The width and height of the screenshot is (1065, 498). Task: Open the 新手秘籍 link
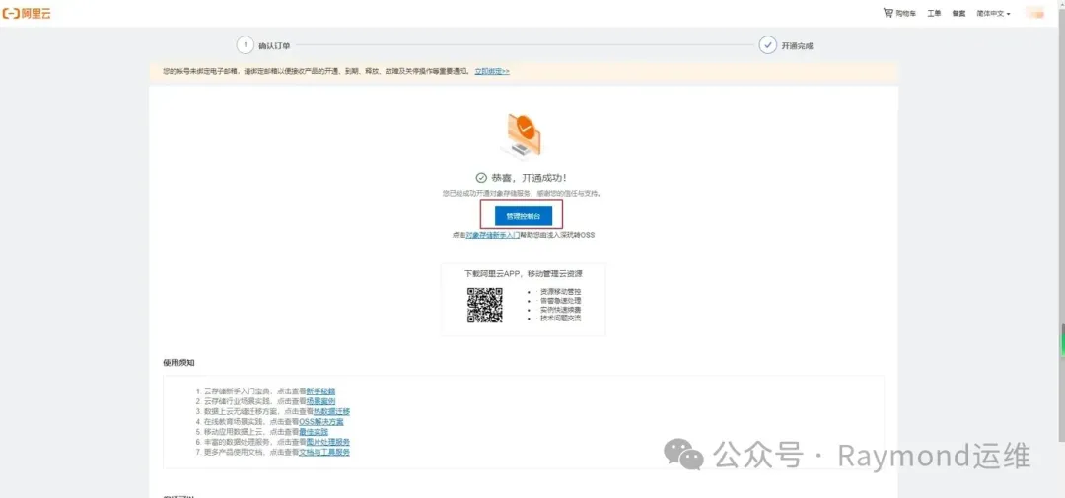coord(320,391)
